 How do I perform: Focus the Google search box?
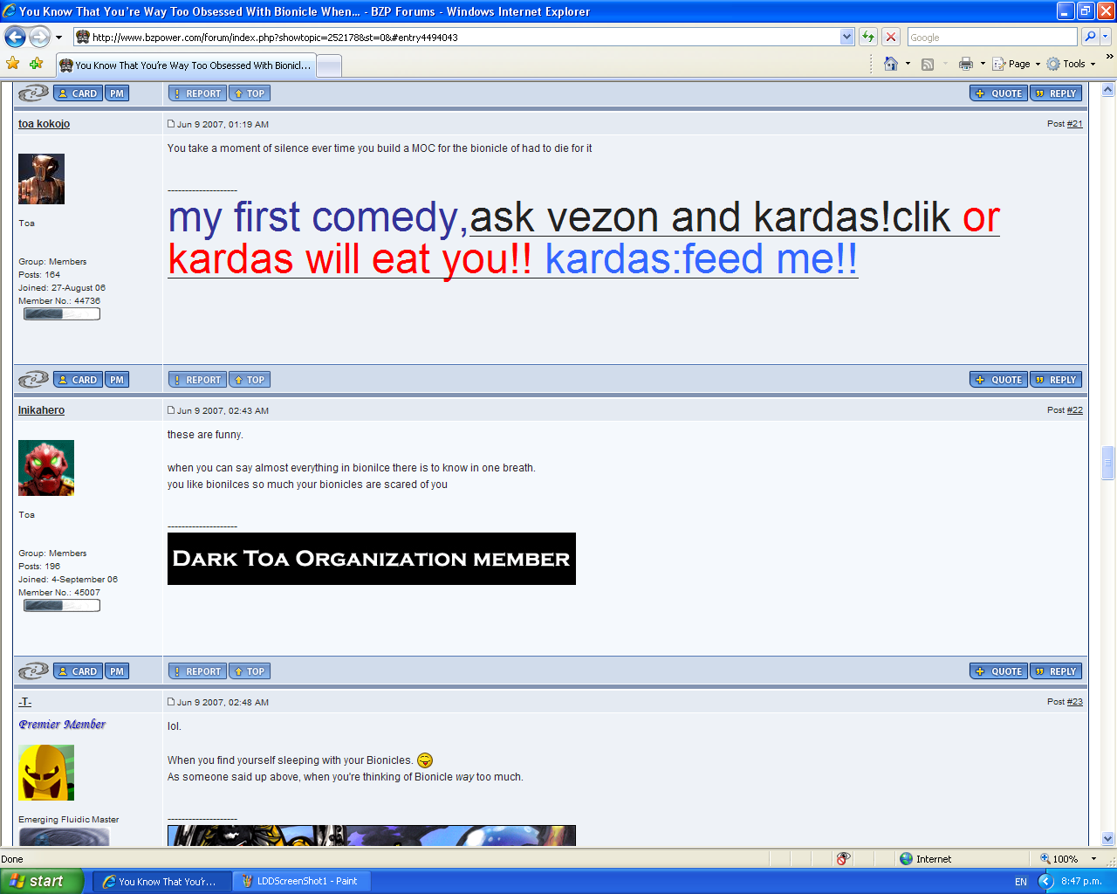992,37
